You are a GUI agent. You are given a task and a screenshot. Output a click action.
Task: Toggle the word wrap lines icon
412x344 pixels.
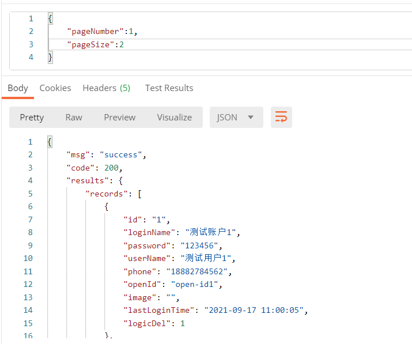coord(281,117)
